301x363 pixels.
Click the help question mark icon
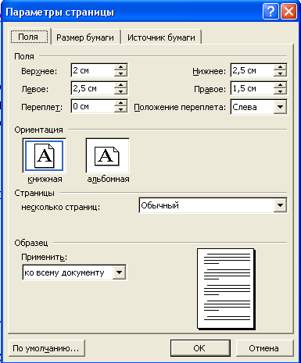pos(271,12)
